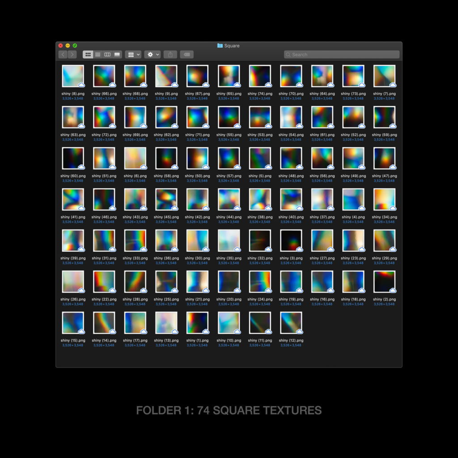Viewport: 458px width, 458px height.
Task: Select the shiny (3).png thumbnail
Action: point(291,241)
